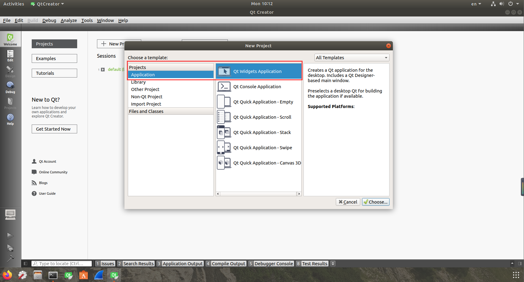Click the Start Debugging run icon

10,248
